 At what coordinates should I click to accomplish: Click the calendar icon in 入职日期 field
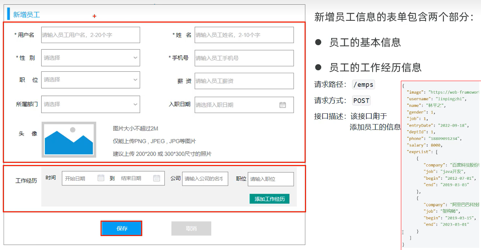(283, 105)
